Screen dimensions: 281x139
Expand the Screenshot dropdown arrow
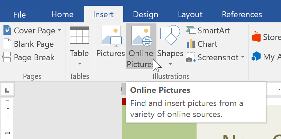243,57
